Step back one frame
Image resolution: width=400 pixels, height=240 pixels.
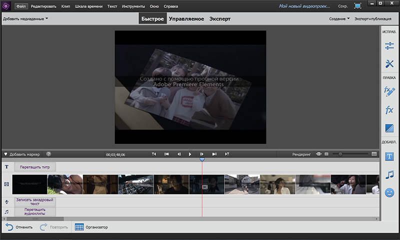(x=179, y=154)
